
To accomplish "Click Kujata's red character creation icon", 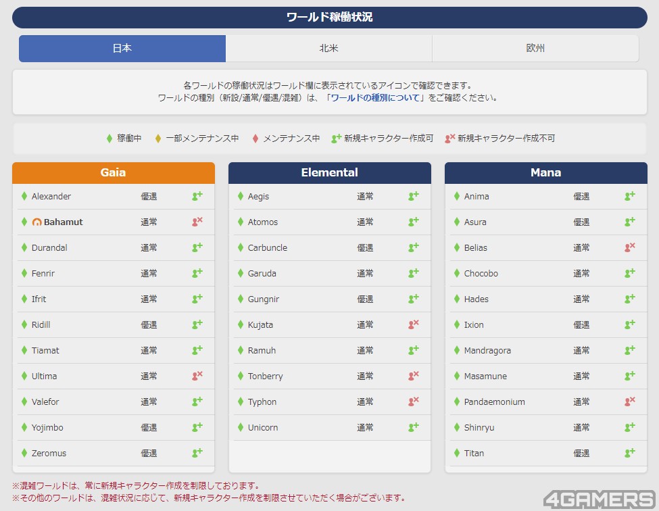I will (x=414, y=324).
